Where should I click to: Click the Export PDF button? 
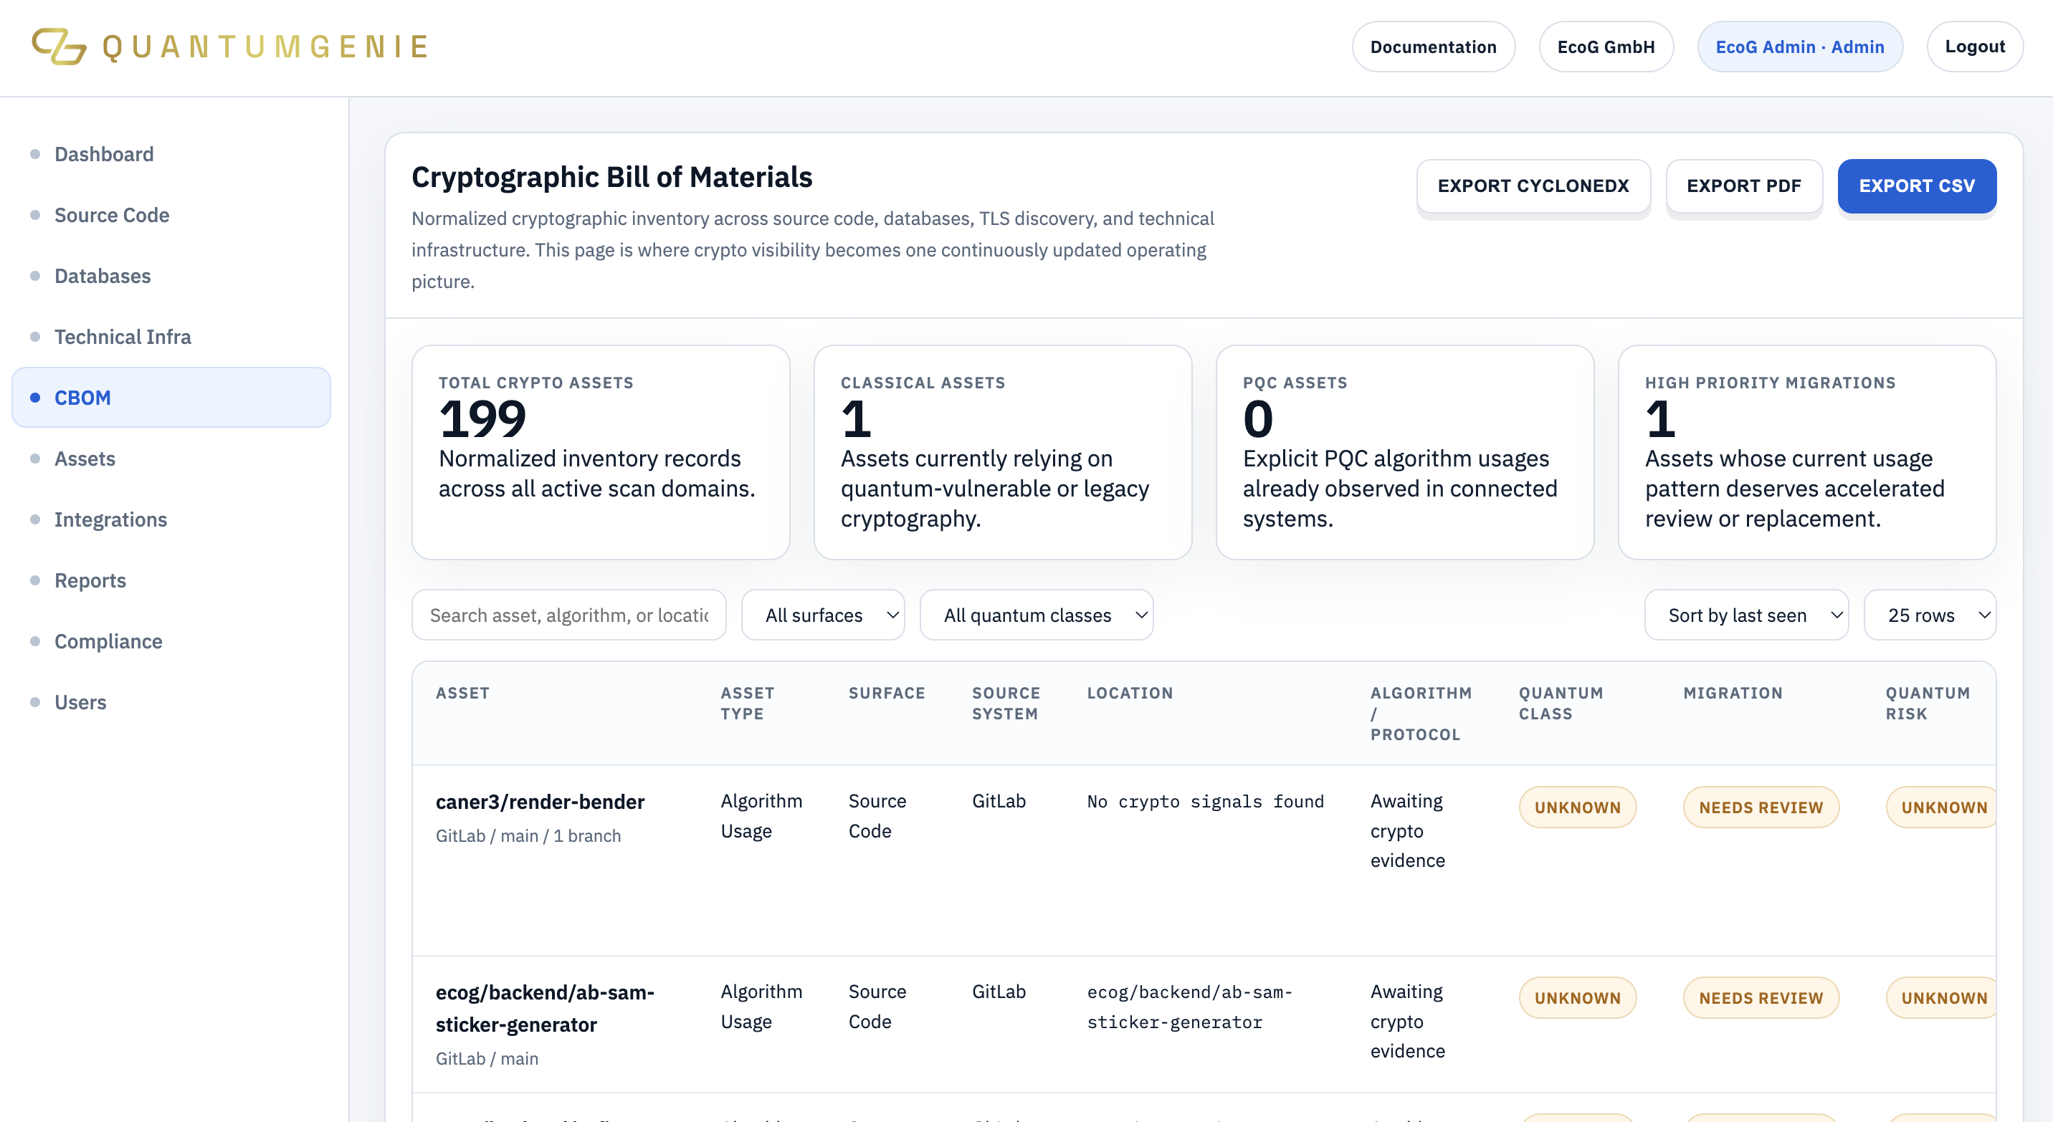[x=1743, y=186]
